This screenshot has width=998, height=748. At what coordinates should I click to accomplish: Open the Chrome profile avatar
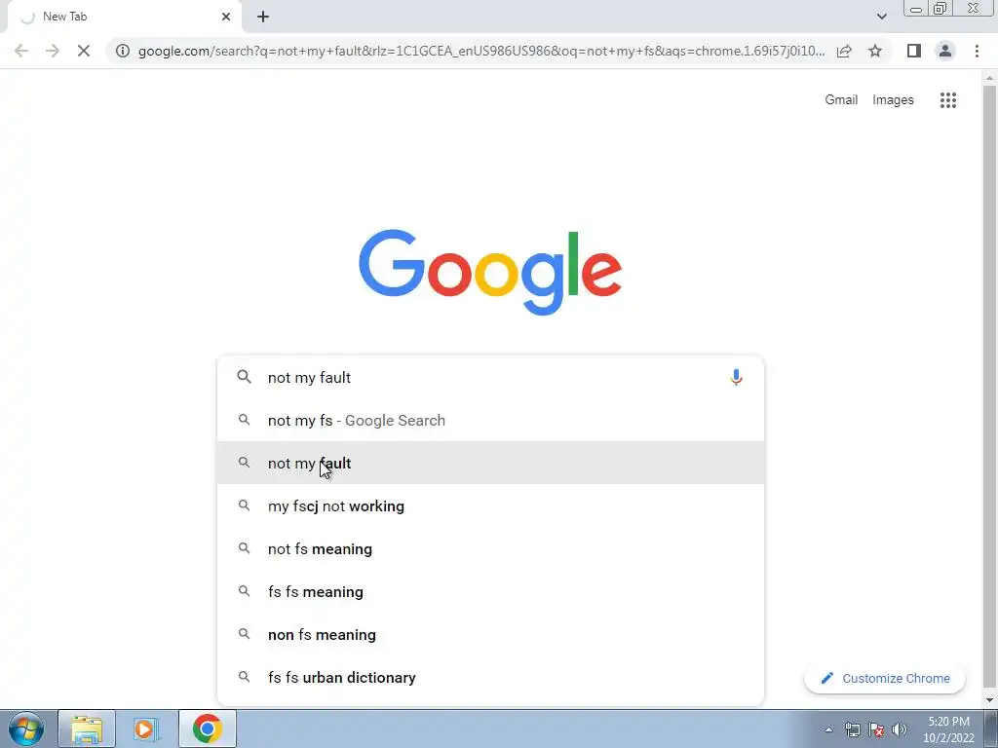[x=945, y=51]
